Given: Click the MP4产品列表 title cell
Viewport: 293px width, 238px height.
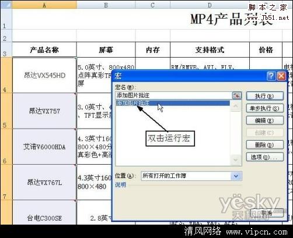Looking at the screenshot, I should pyautogui.click(x=232, y=19).
